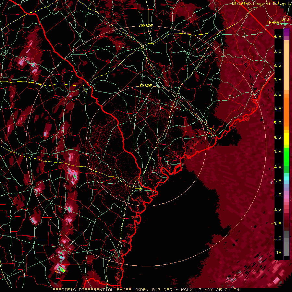Click the SPECIFIC DIFFERENTIAL PHASE (KDP) caption

tap(102, 290)
